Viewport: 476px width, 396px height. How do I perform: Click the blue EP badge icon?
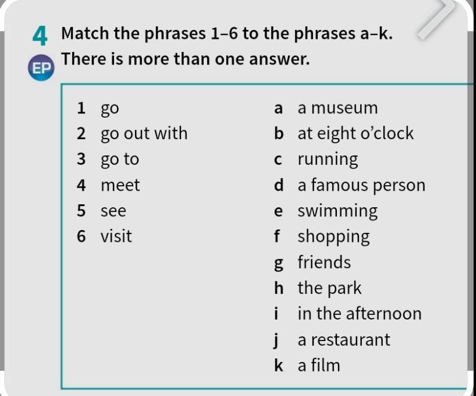(41, 67)
